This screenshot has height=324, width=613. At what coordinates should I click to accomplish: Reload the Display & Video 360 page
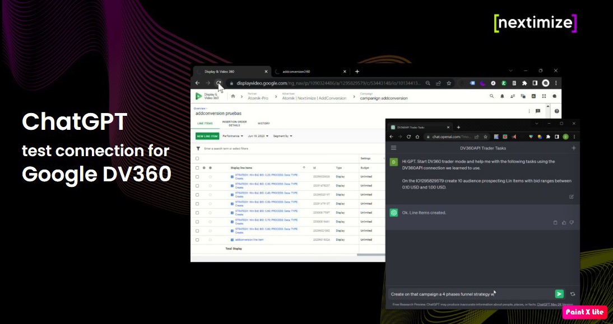pos(219,83)
